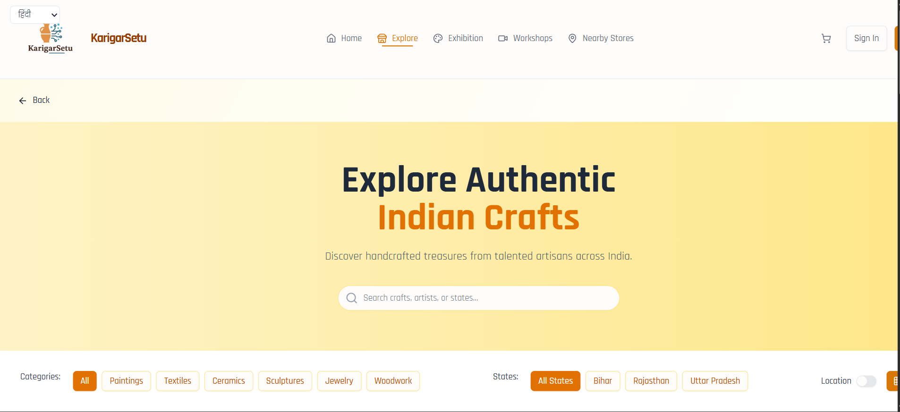Filter by the Woodwork category
Viewport: 900px width, 412px height.
[x=393, y=381]
